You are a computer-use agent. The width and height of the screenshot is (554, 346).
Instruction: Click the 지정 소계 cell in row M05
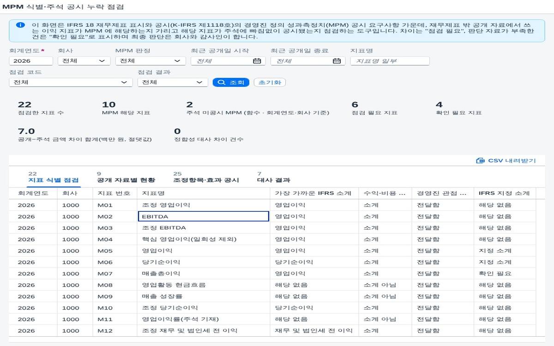(505, 251)
